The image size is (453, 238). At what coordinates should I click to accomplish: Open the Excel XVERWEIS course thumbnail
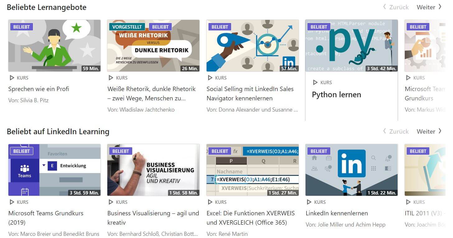(253, 170)
